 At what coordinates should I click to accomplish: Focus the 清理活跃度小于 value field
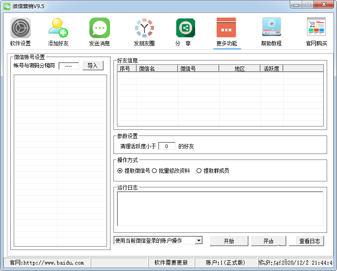pos(167,146)
